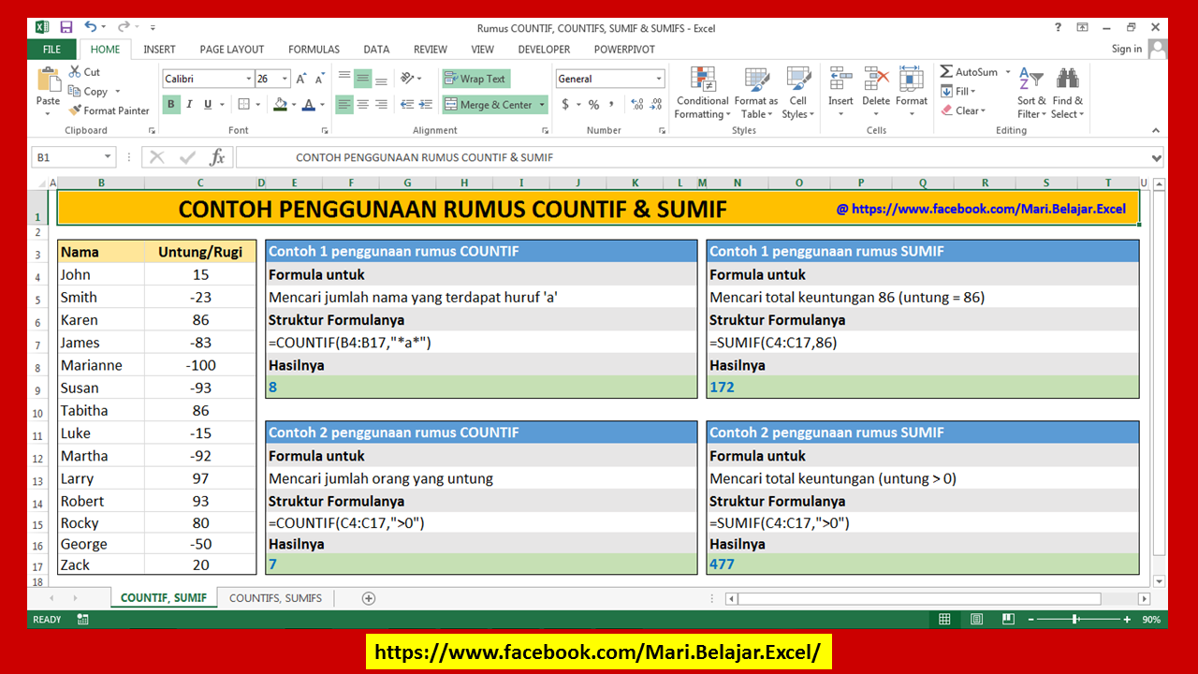Click the Format Painter brush
The image size is (1198, 674).
[x=75, y=110]
